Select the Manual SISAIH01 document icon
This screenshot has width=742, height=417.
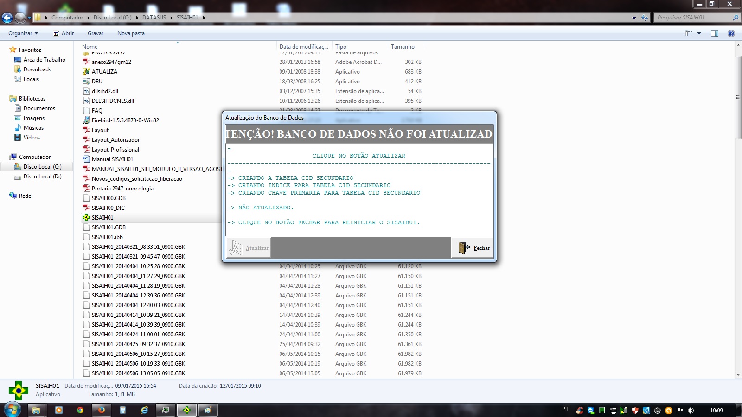[x=86, y=159]
